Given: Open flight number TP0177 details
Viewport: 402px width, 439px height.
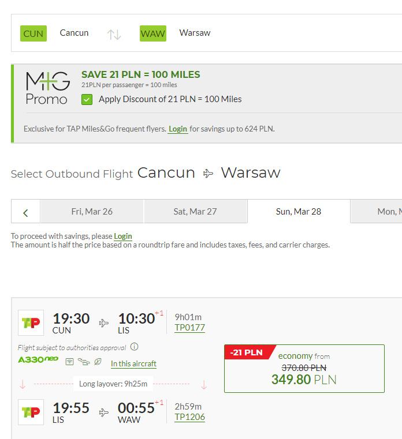Looking at the screenshot, I should pyautogui.click(x=190, y=327).
